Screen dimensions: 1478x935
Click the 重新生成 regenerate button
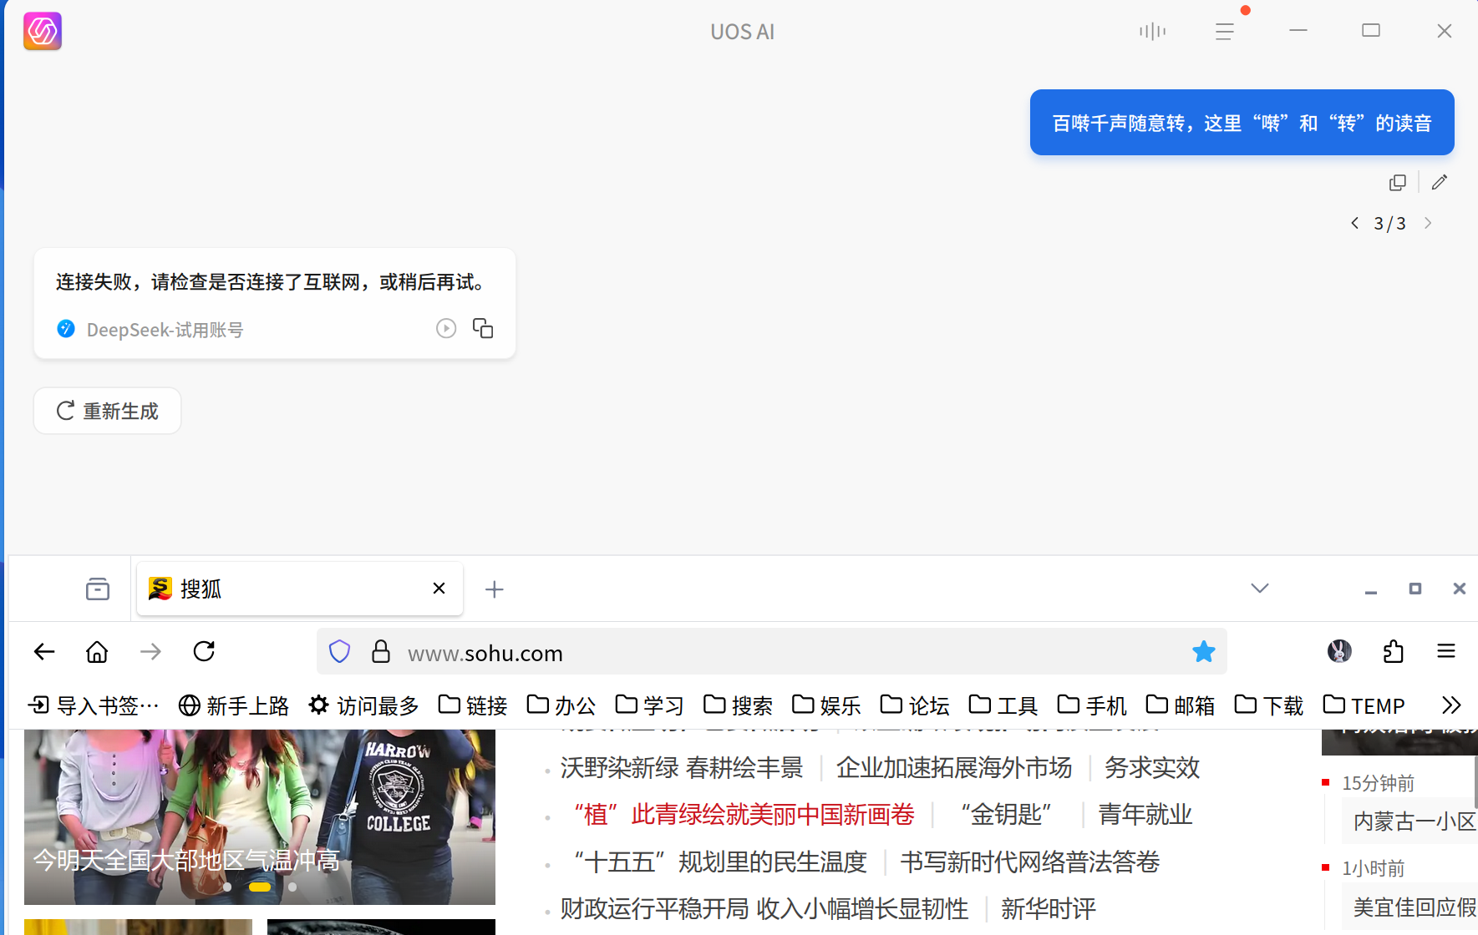point(107,410)
